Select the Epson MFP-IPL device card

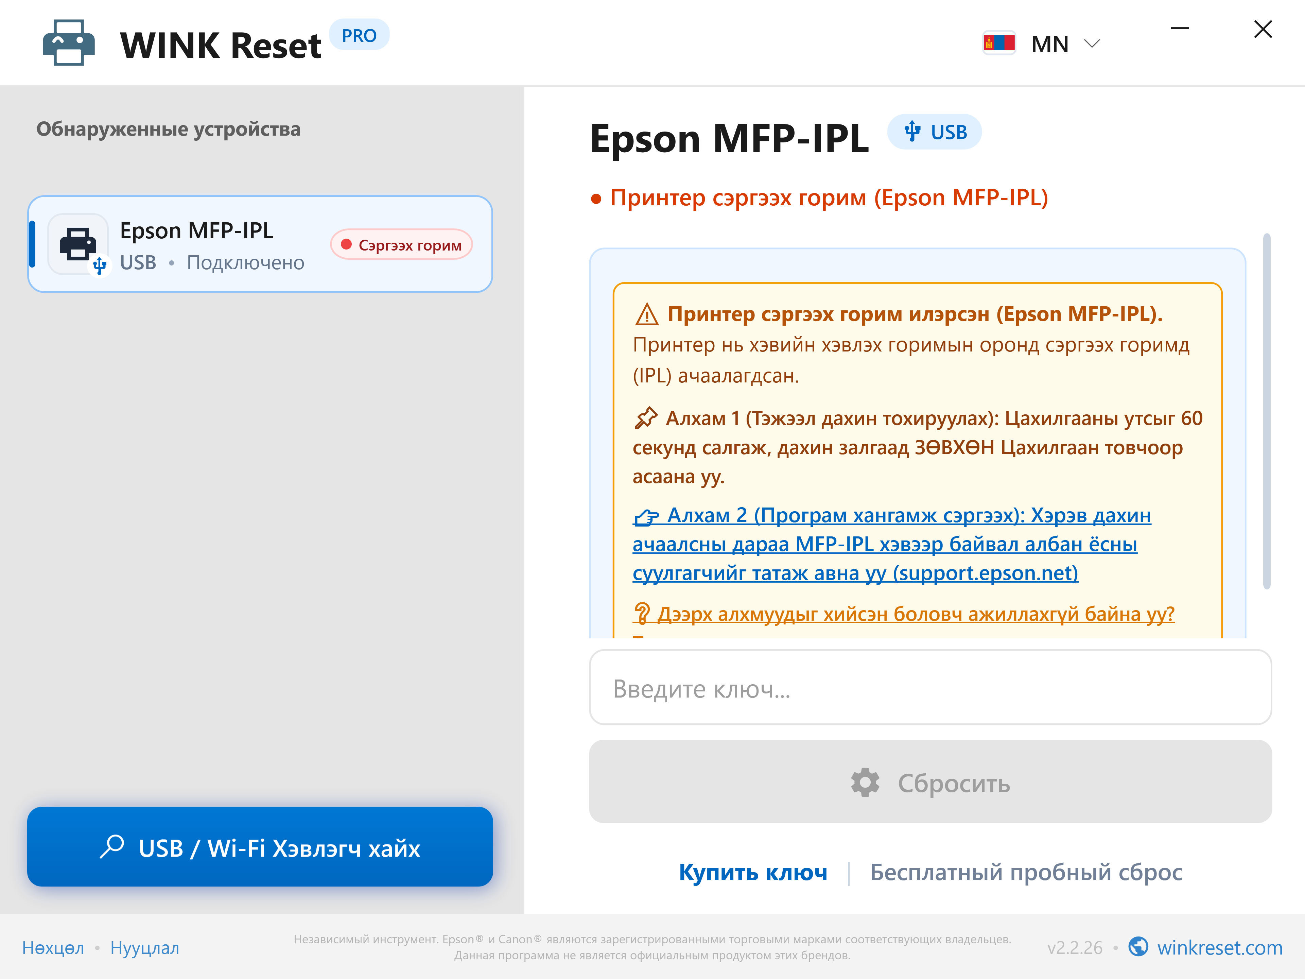260,244
